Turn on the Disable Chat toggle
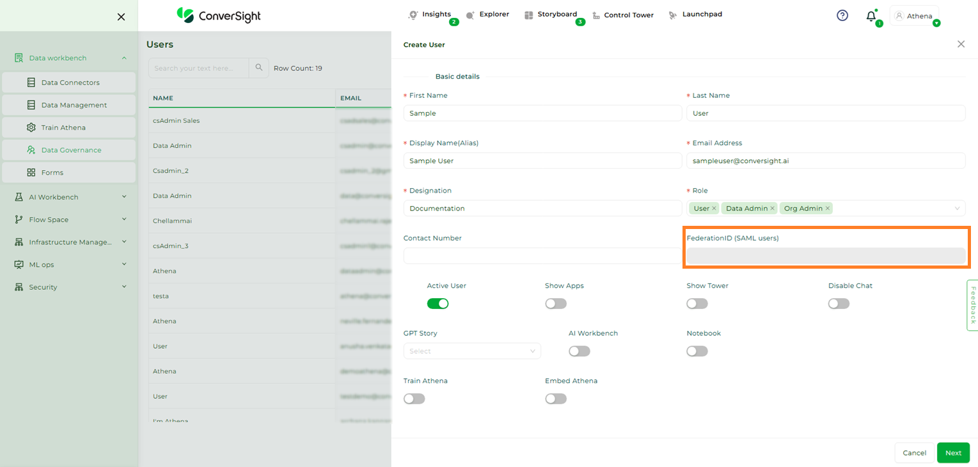Viewport: 978px width, 467px height. (839, 304)
